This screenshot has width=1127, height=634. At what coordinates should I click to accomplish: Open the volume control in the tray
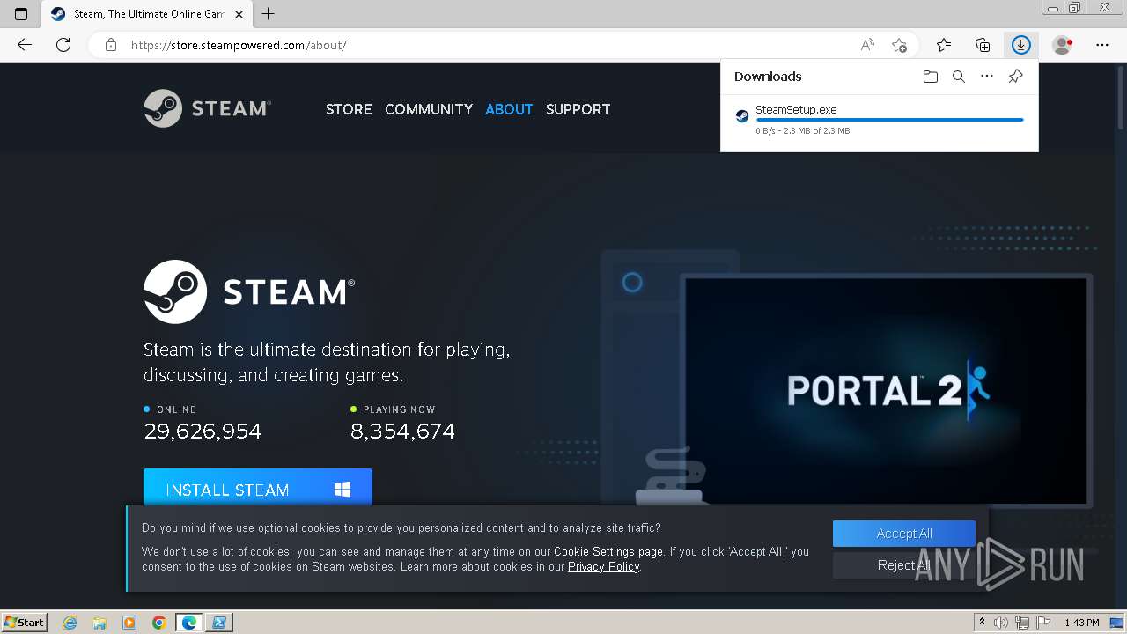coord(1002,623)
